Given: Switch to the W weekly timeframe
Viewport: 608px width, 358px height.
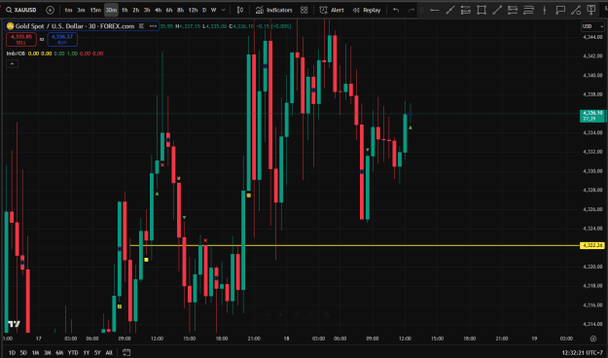Looking at the screenshot, I should pyautogui.click(x=214, y=10).
